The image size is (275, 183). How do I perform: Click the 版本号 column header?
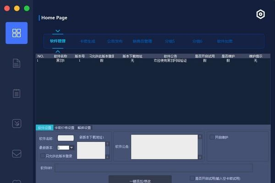80,56
